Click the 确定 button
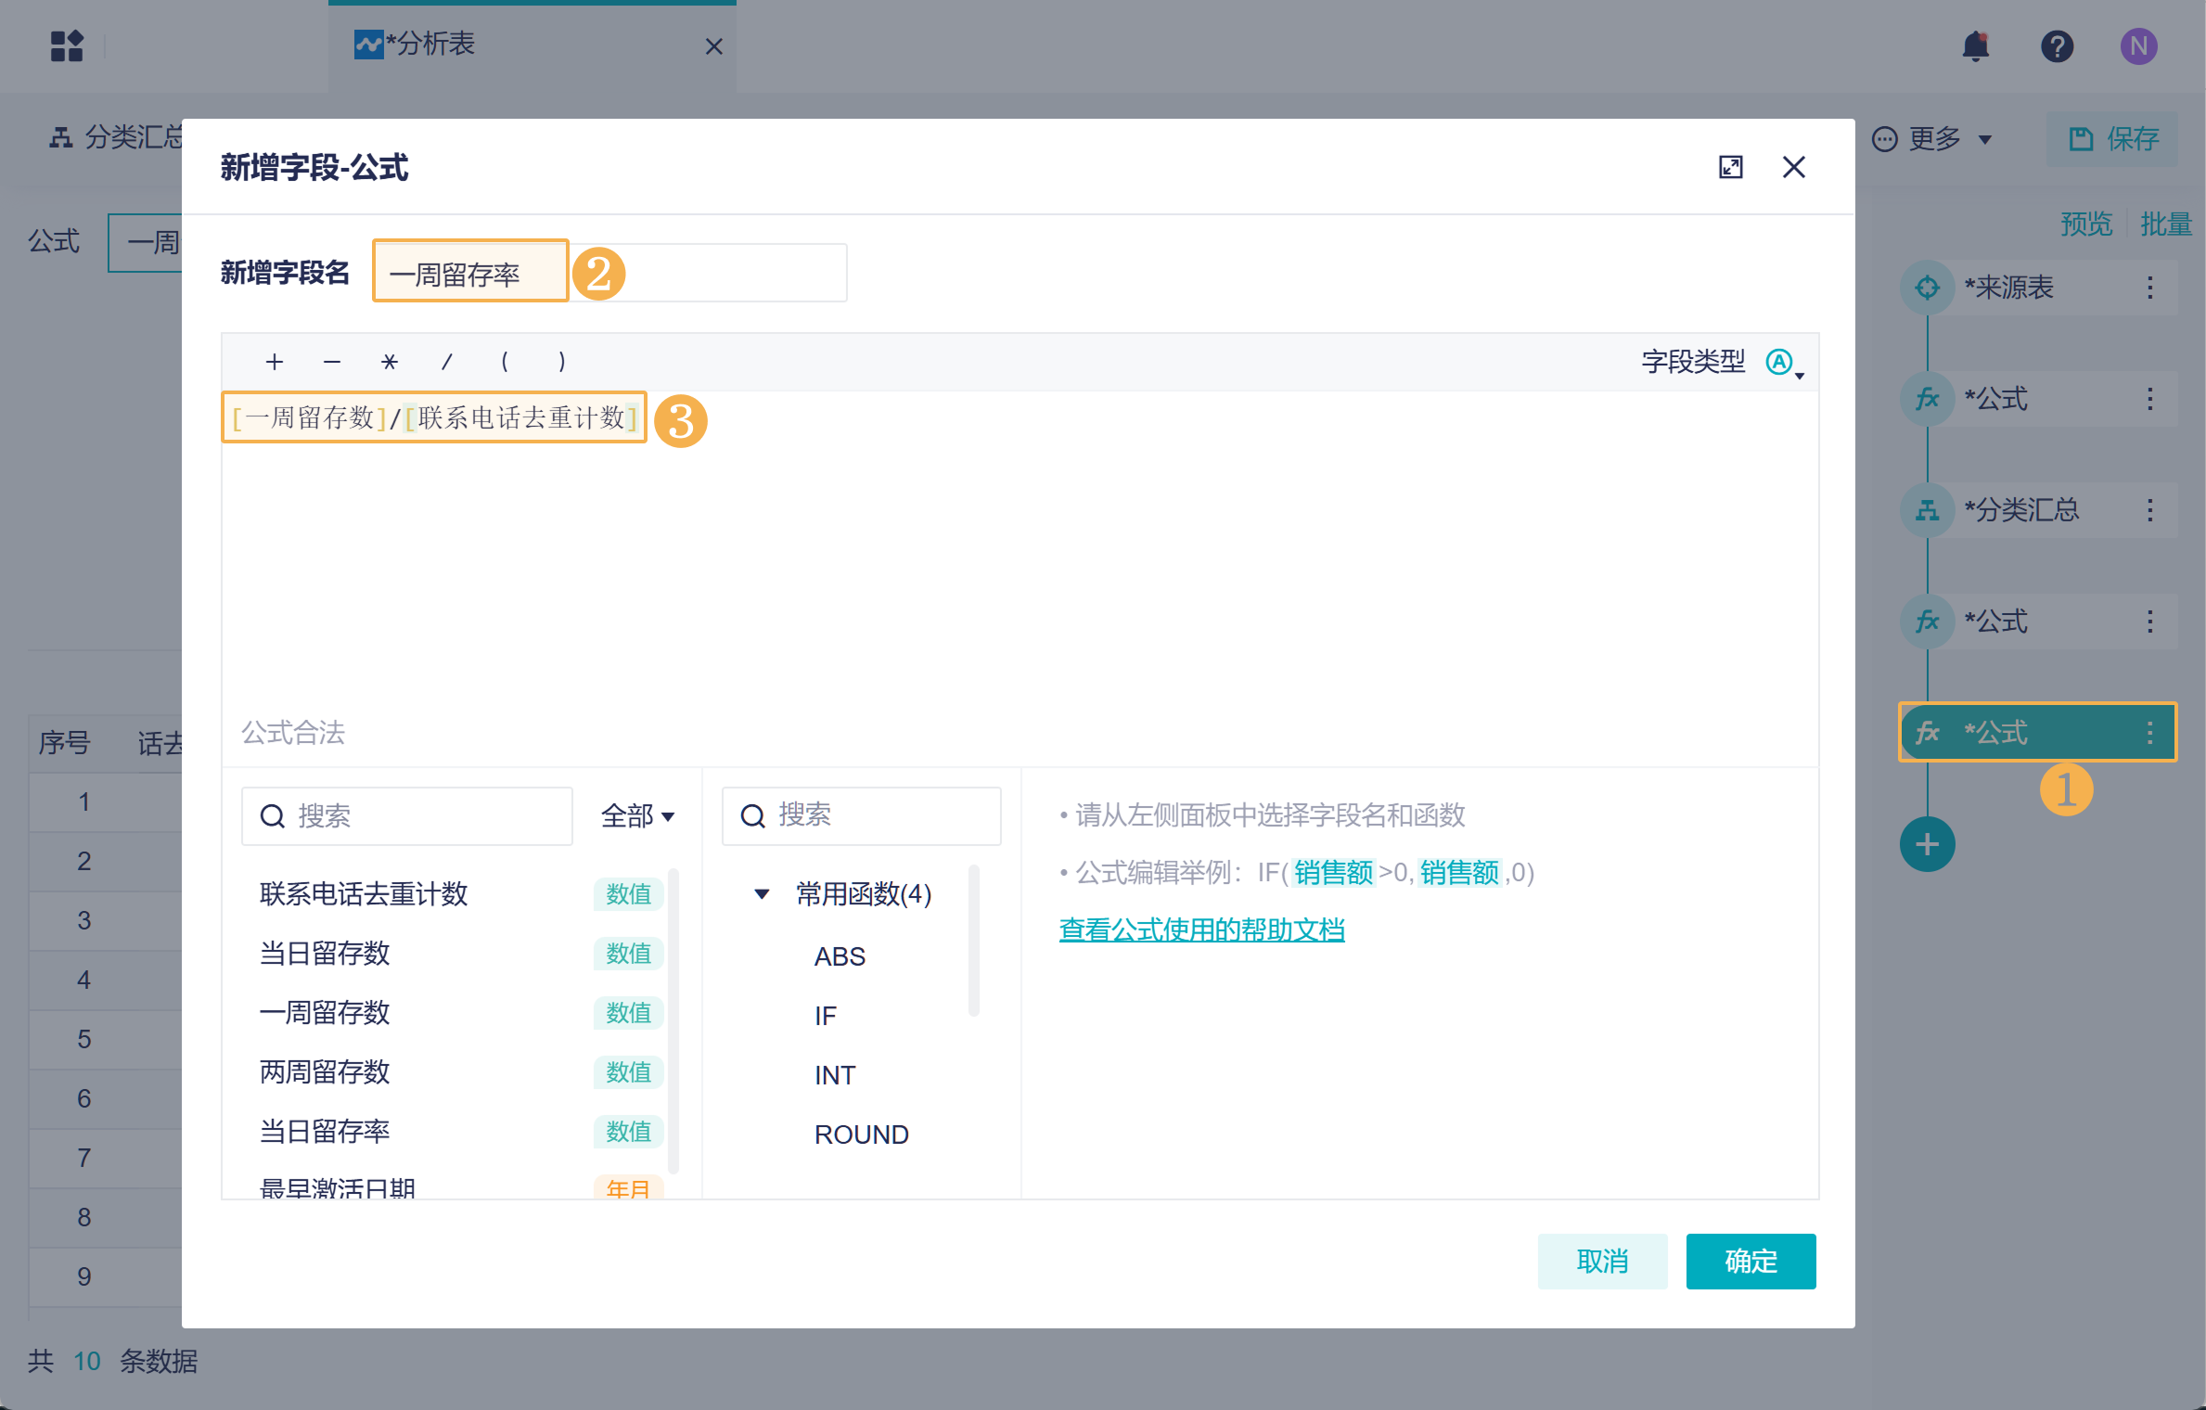Screen dimensions: 2206x1410 pos(1750,1261)
